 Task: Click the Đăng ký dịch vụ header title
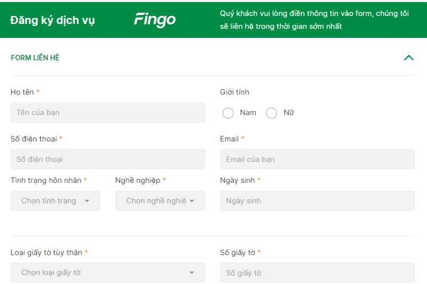click(x=52, y=20)
